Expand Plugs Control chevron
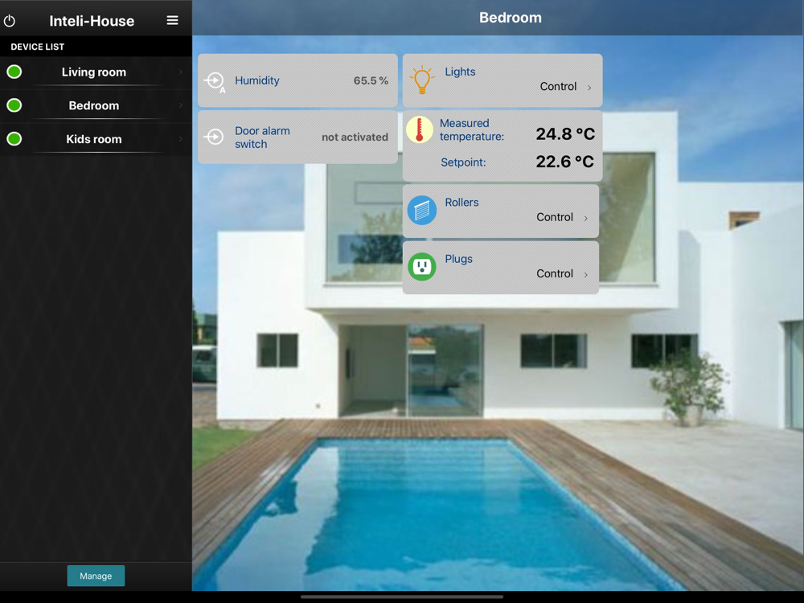Screen dimensions: 804x603 pos(585,275)
